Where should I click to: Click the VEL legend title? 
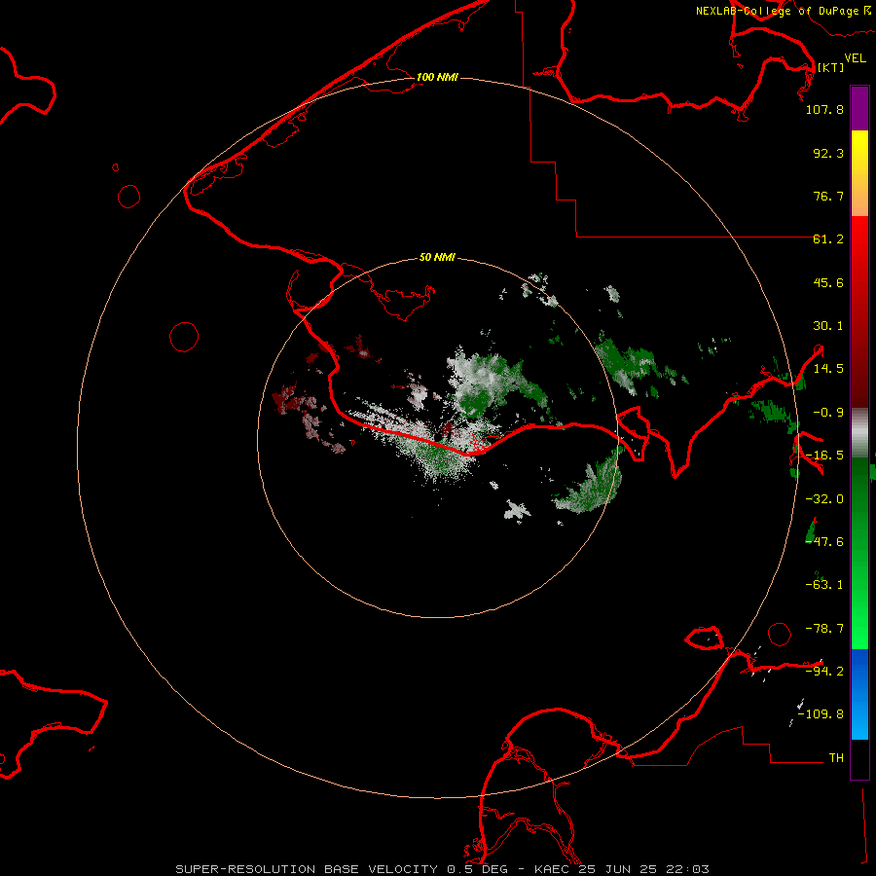pyautogui.click(x=855, y=58)
